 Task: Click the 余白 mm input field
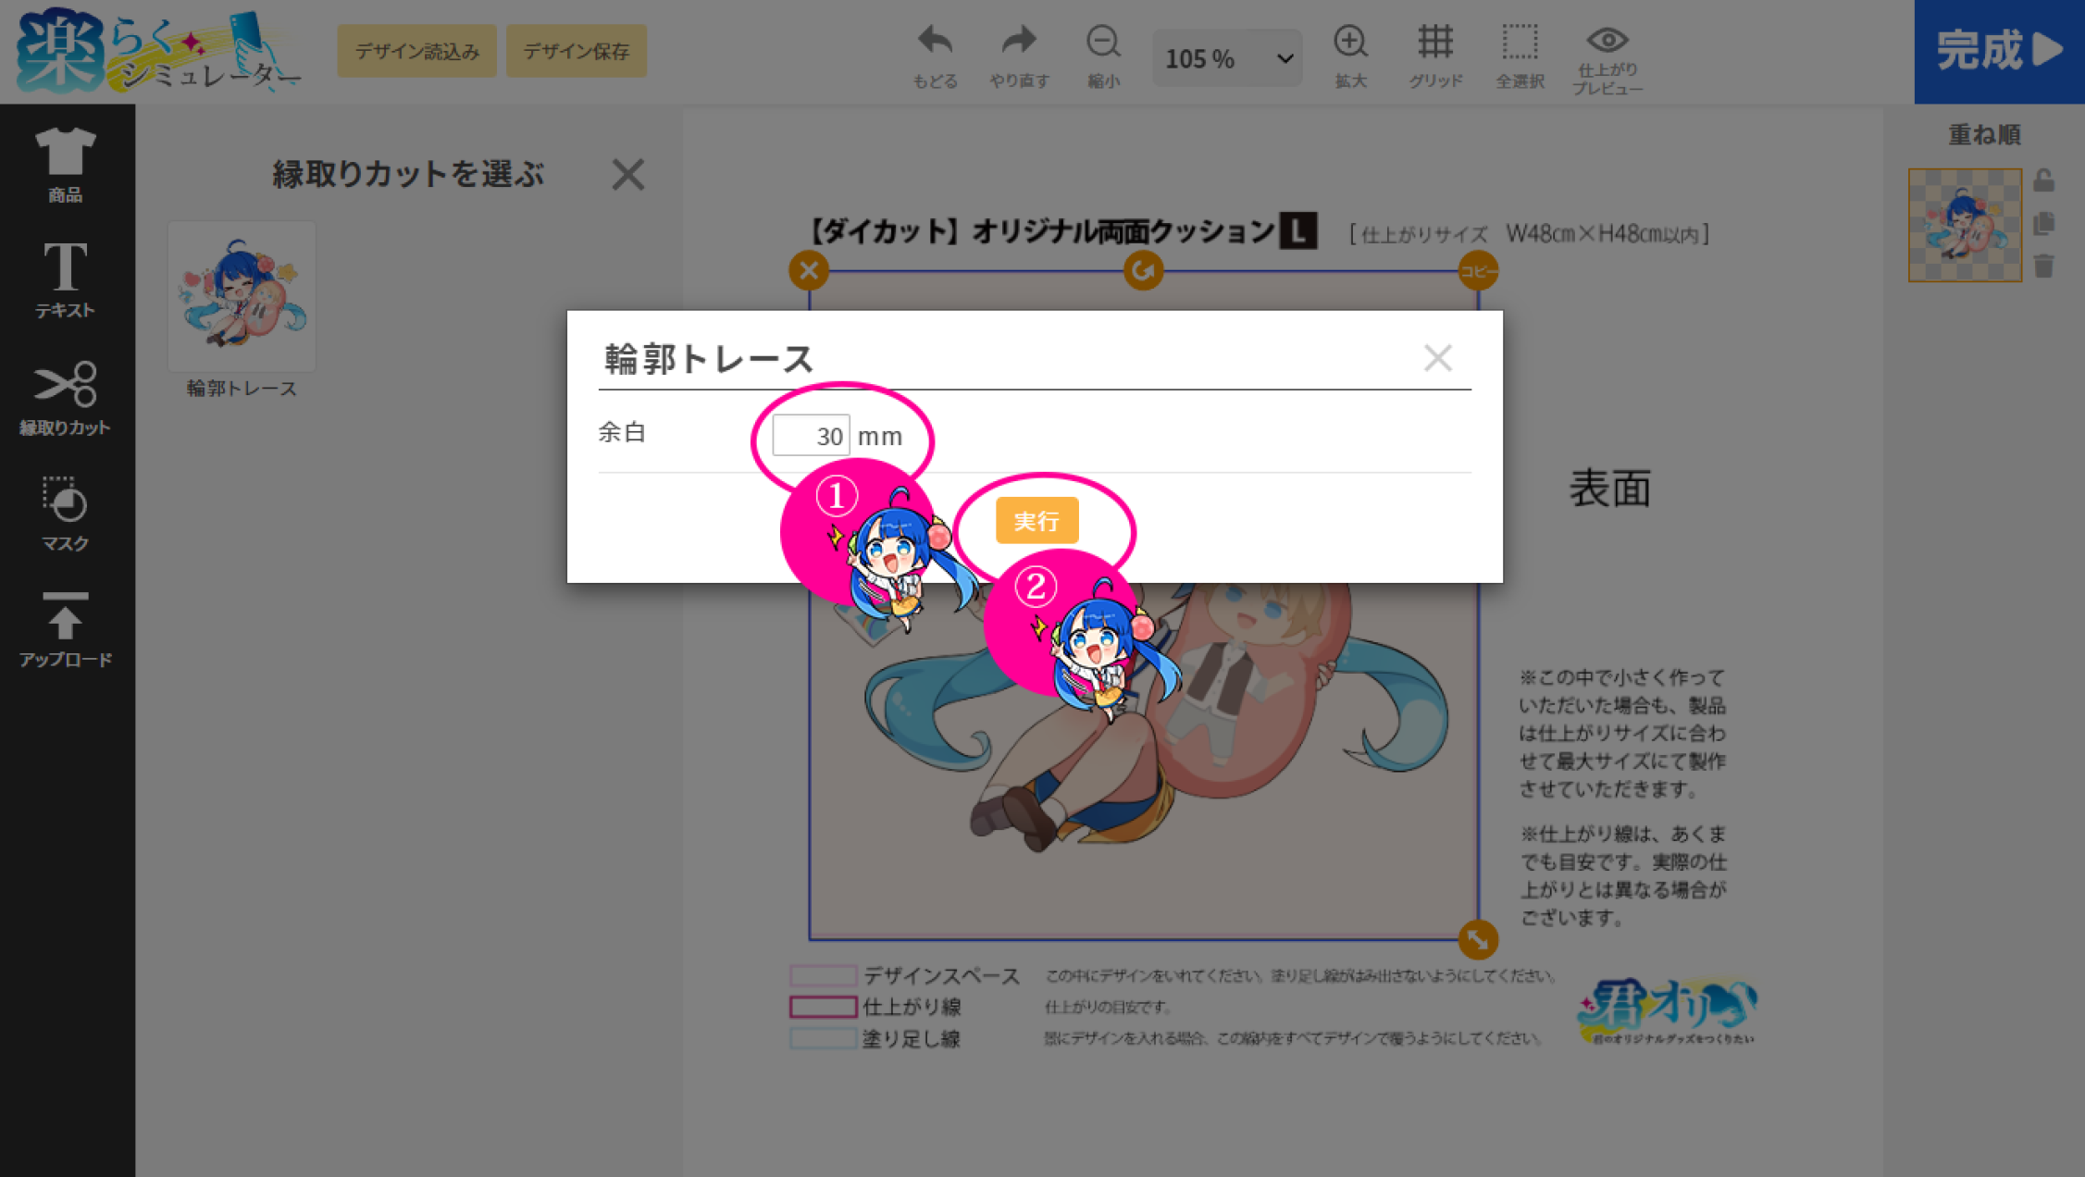coord(811,435)
